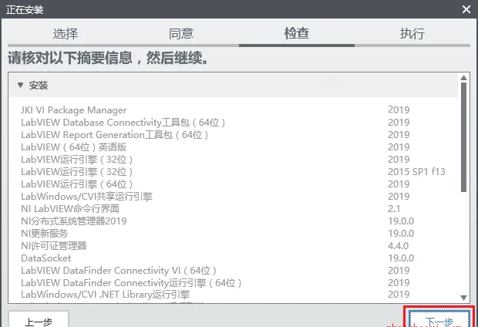The image size is (478, 327).
Task: Click the 4.4.0 version value
Action: (x=398, y=245)
